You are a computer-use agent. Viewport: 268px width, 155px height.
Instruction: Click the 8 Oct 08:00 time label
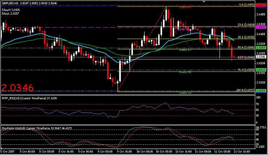click(x=47, y=152)
